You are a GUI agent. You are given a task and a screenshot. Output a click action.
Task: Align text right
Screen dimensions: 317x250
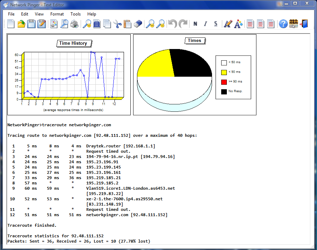click(271, 24)
